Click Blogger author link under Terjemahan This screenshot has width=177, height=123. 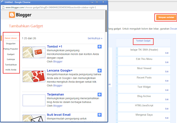click(x=58, y=106)
